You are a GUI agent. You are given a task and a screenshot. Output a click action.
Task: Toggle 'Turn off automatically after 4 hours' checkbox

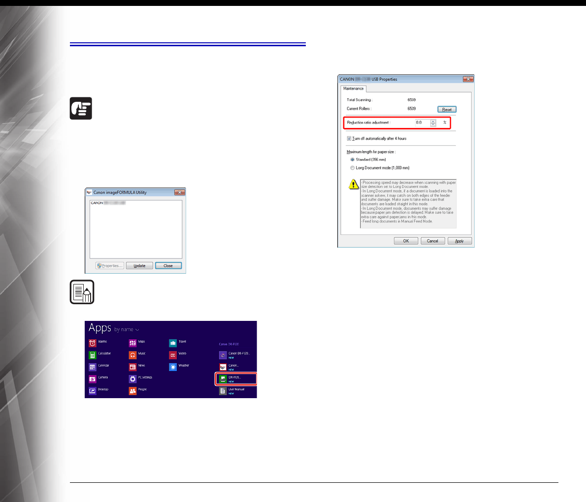click(349, 139)
